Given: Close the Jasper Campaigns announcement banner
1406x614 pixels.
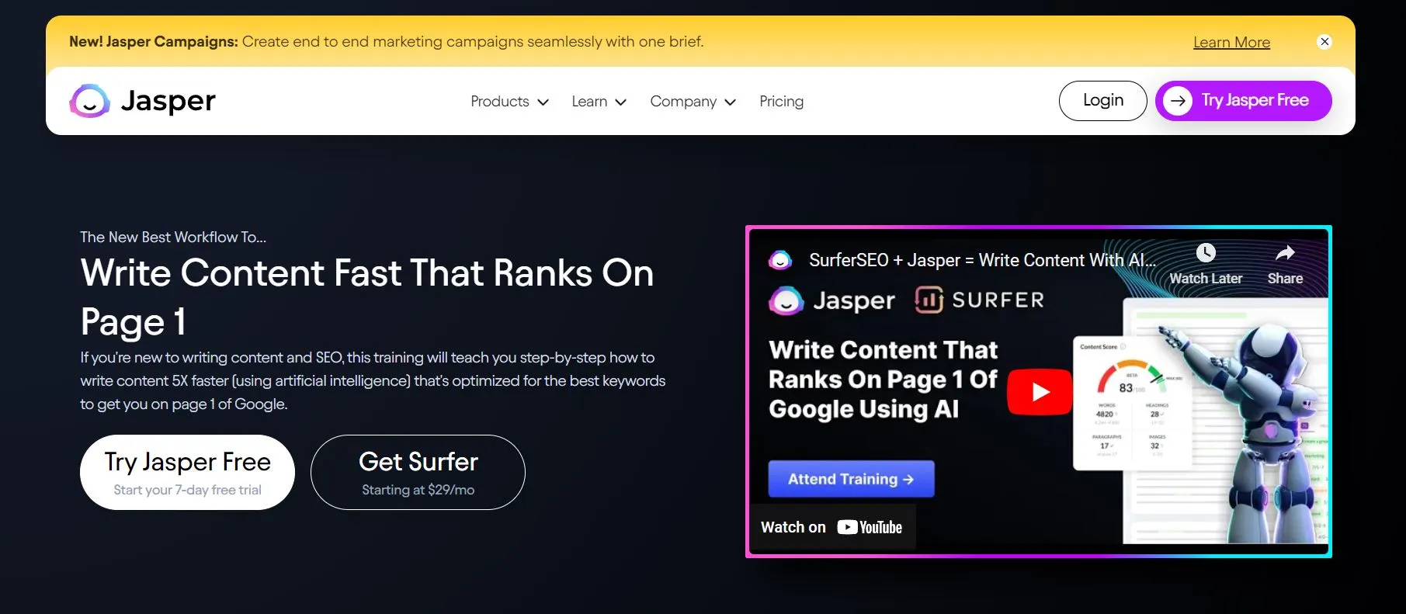Looking at the screenshot, I should click(1324, 42).
